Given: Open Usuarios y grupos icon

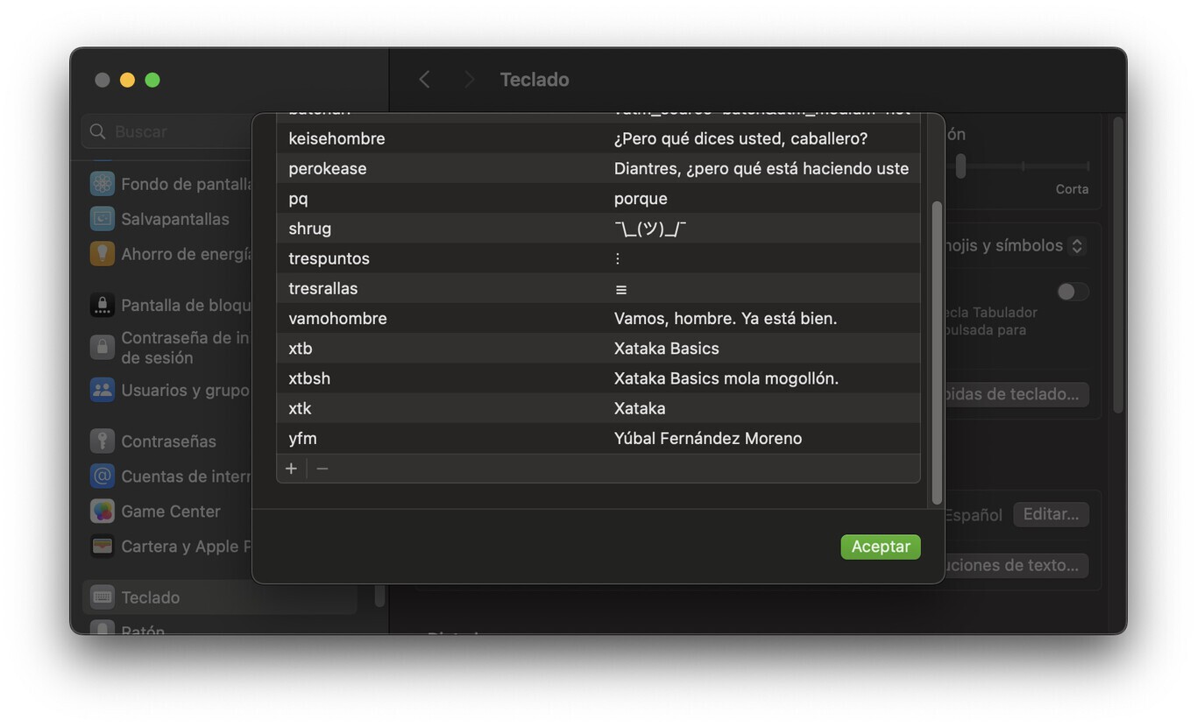Looking at the screenshot, I should click(103, 390).
